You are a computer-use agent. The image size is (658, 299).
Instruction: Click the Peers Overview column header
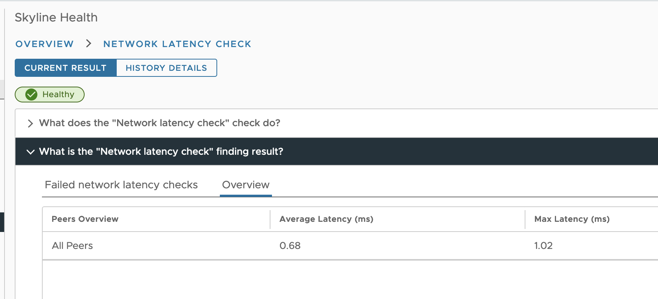tap(85, 219)
